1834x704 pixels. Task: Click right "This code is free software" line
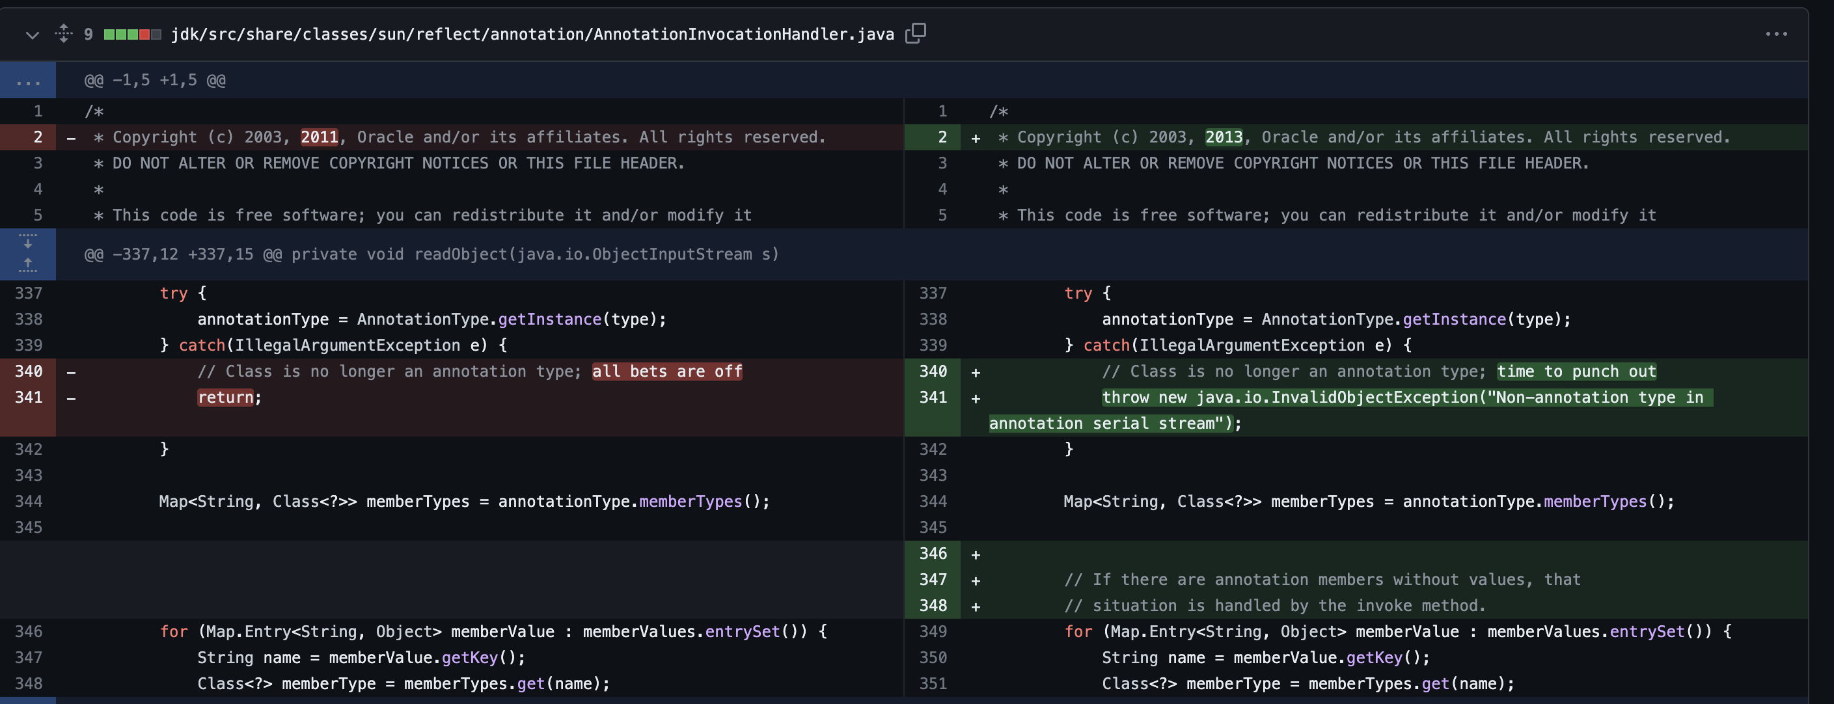1327,215
